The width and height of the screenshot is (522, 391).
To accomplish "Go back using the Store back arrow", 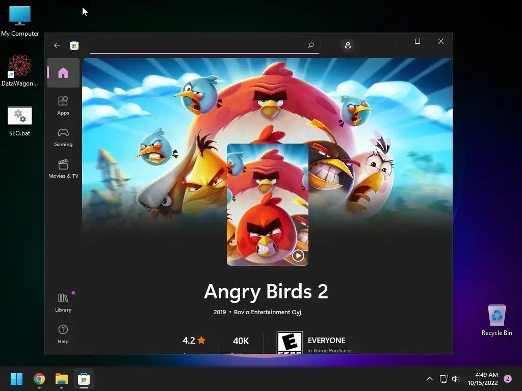I will 57,45.
